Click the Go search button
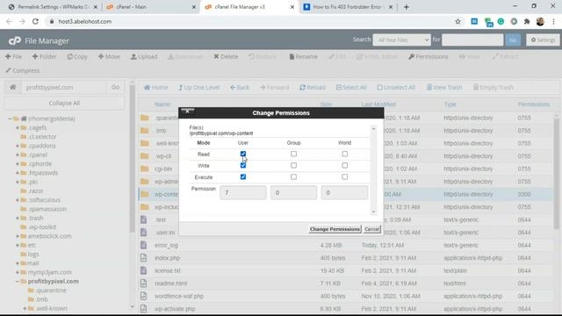The image size is (562, 316). (513, 39)
